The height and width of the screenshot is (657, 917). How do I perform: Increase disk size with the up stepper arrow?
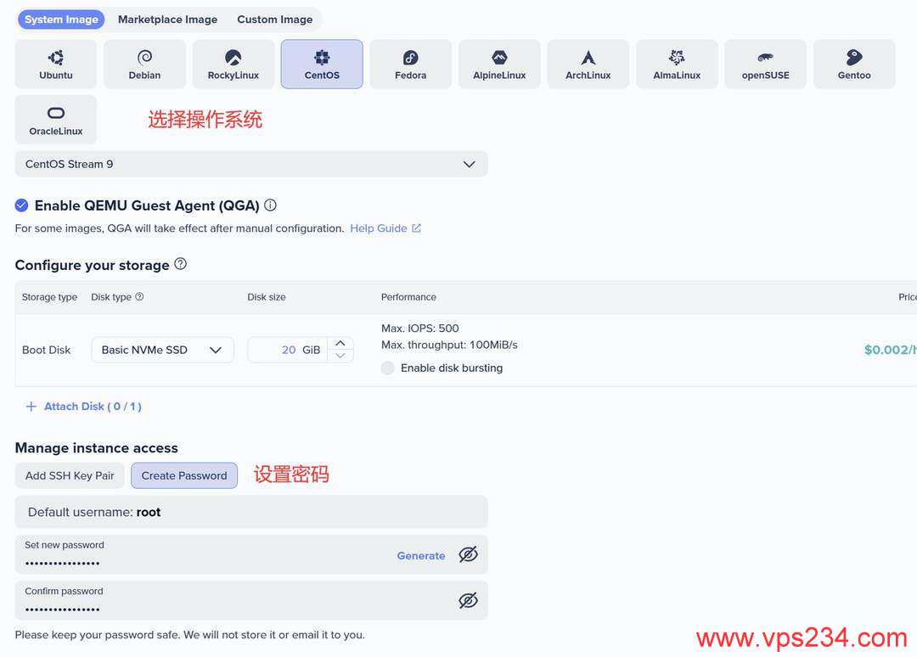click(338, 343)
